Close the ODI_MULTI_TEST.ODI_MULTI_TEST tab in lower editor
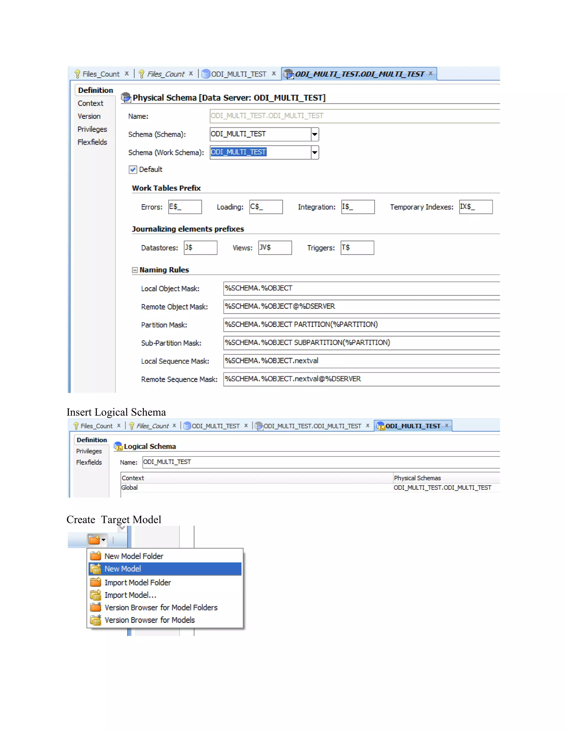Viewport: 565px width, 731px height. point(368,426)
